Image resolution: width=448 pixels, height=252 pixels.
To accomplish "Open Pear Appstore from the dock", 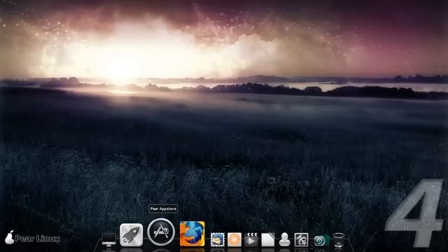I will (161, 232).
